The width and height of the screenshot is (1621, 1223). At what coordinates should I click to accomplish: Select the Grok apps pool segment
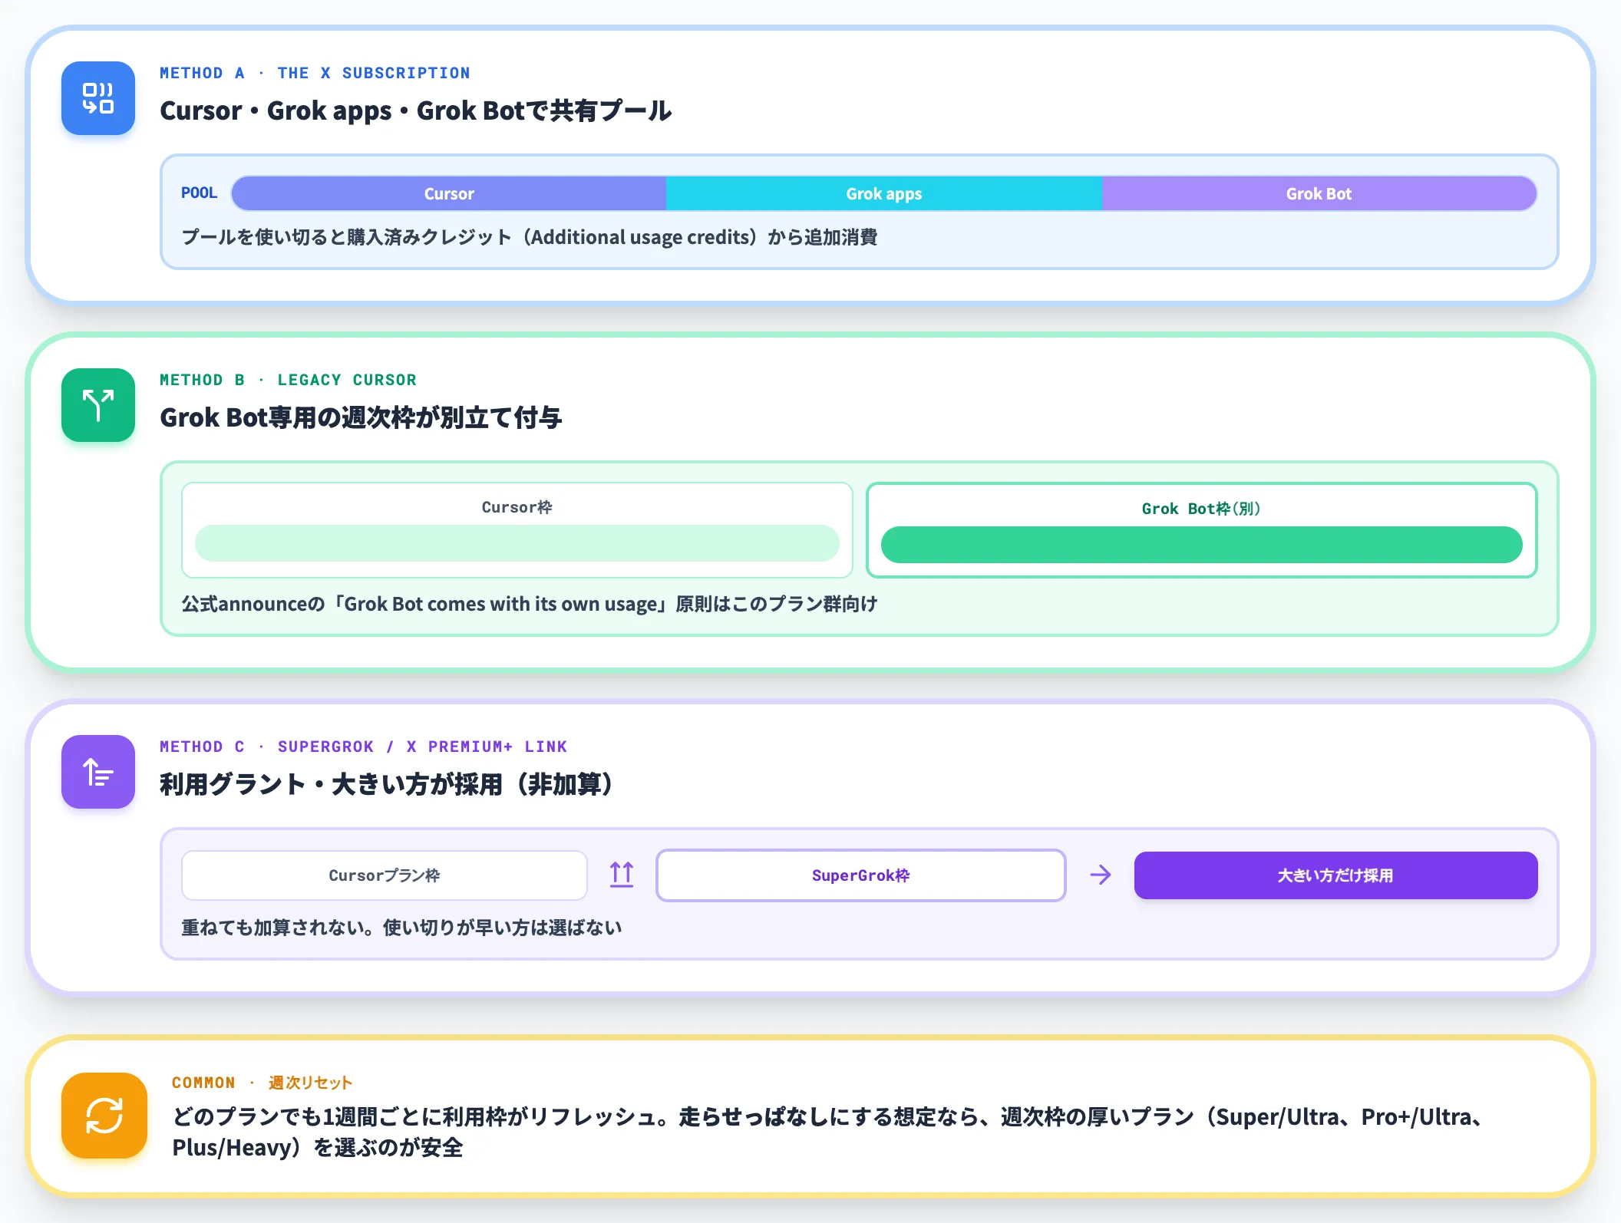[x=884, y=193]
